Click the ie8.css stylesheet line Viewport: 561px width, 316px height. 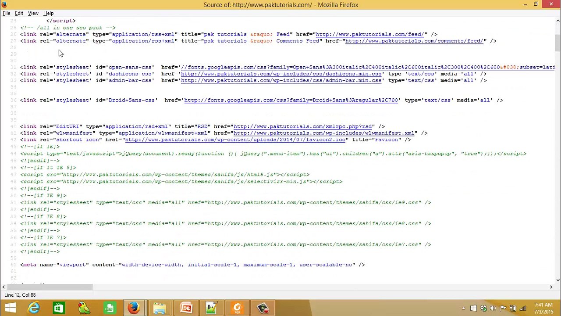(x=226, y=223)
